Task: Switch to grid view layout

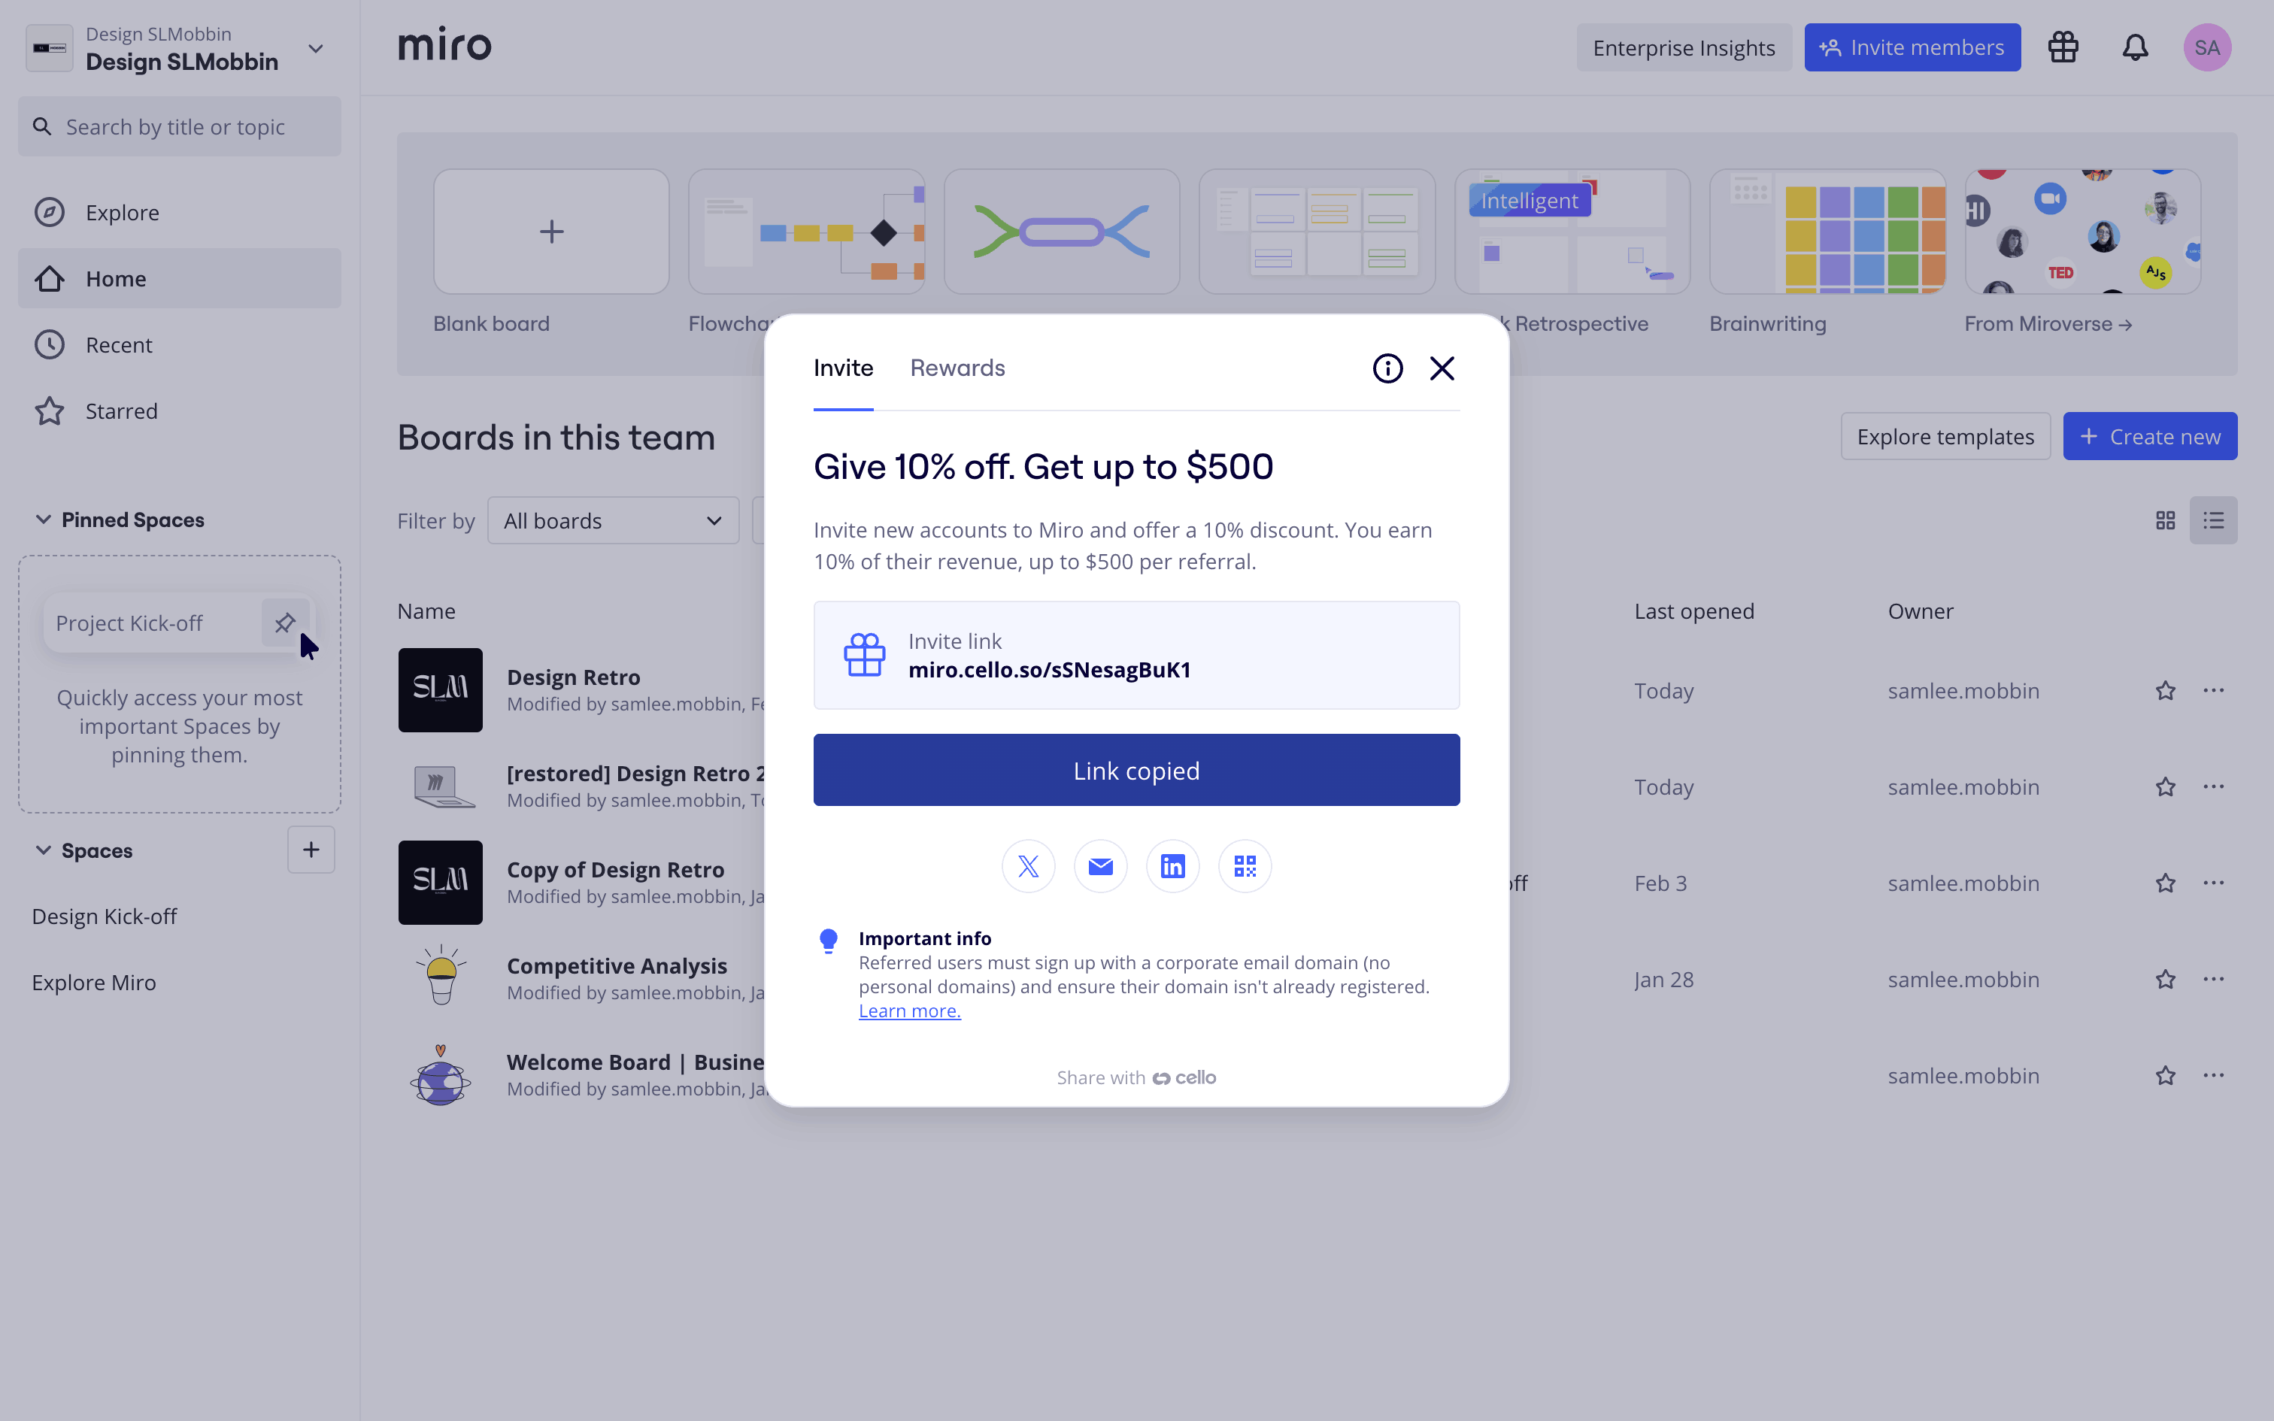Action: pos(2165,520)
